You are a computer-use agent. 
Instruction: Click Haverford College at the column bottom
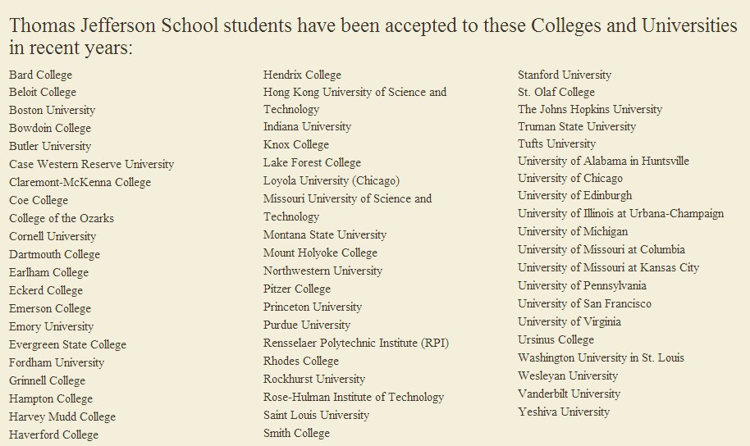(54, 435)
